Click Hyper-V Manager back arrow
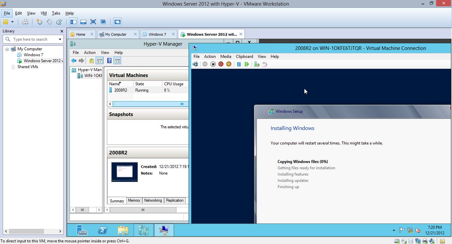The image size is (452, 244). pos(74,61)
